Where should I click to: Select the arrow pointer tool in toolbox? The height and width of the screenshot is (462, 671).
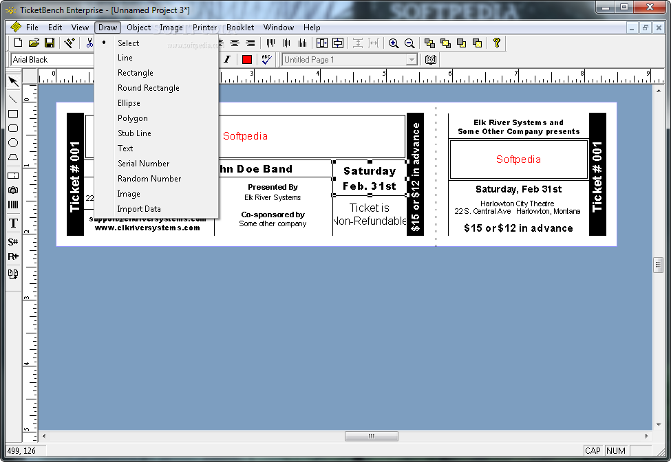[x=13, y=81]
